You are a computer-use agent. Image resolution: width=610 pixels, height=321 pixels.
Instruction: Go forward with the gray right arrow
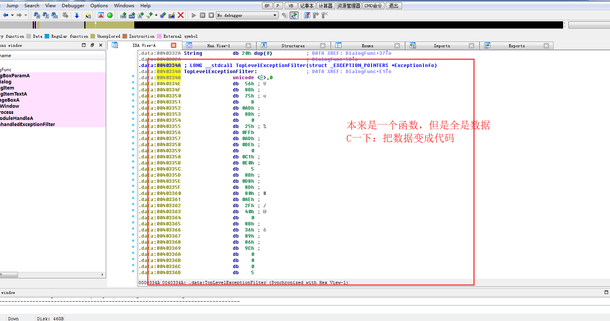coord(19,15)
